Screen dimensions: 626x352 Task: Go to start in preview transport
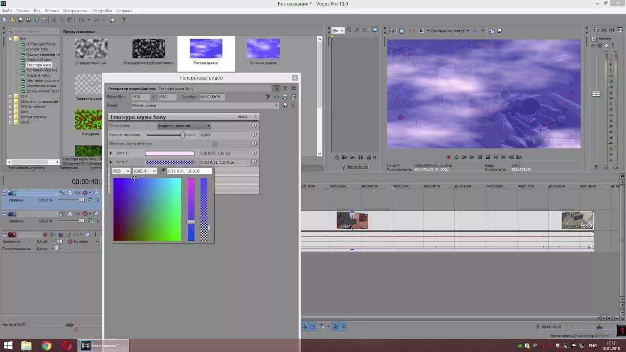click(x=495, y=157)
